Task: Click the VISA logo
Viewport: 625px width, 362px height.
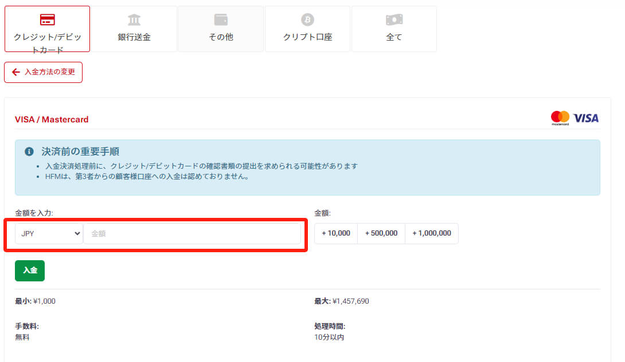Action: point(585,118)
